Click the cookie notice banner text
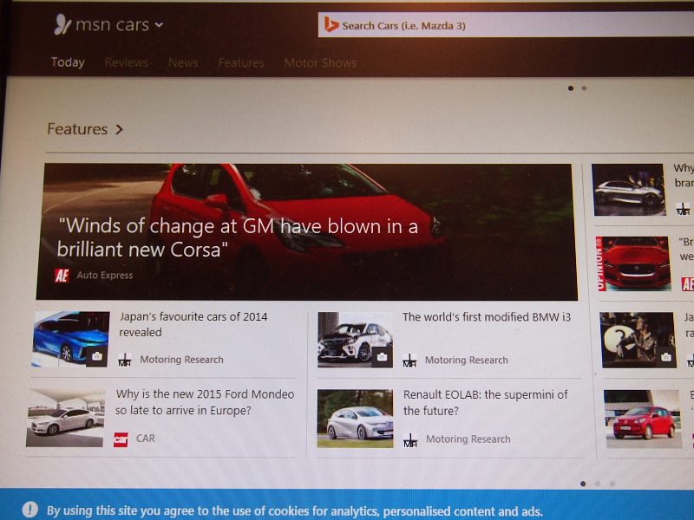The height and width of the screenshot is (520, 694). pyautogui.click(x=295, y=511)
